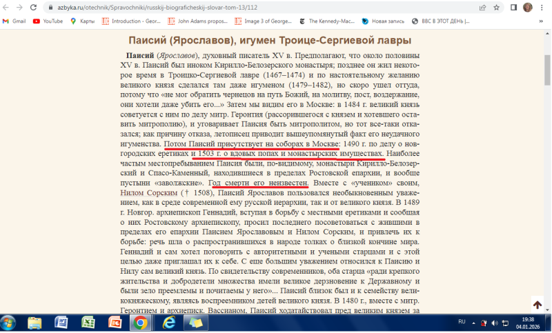
Task: Open Excel from the taskbar
Action: [x=88, y=323]
